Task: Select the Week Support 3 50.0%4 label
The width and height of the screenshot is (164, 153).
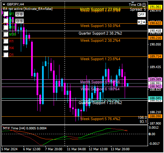Action: tap(100, 26)
